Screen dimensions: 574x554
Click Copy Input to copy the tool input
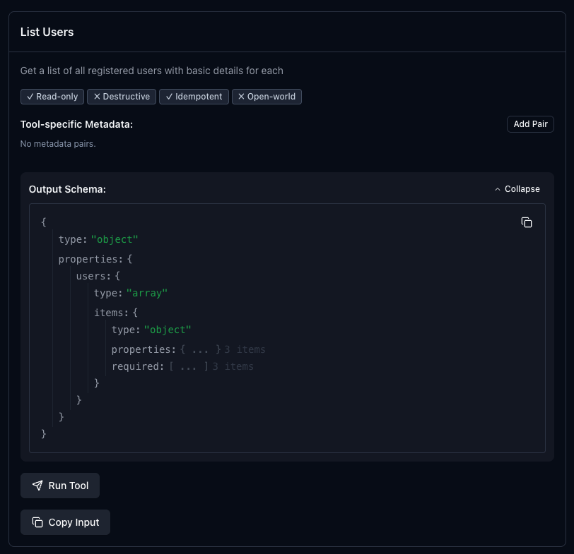pos(65,522)
